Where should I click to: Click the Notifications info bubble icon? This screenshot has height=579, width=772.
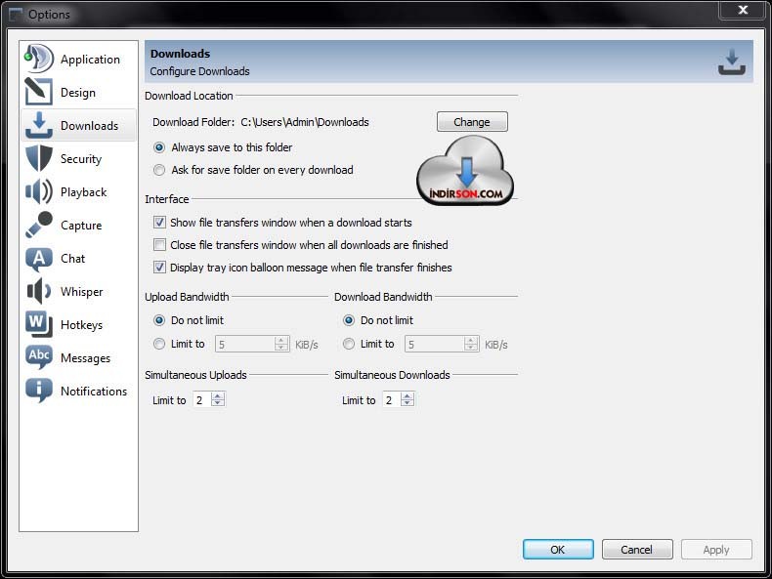click(39, 391)
